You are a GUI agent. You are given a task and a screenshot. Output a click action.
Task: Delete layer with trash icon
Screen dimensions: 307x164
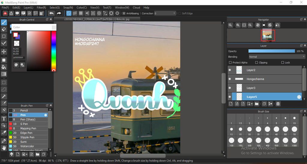coord(278,104)
